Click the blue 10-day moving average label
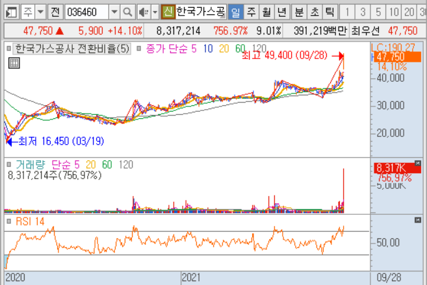The image size is (427, 285). point(208,49)
